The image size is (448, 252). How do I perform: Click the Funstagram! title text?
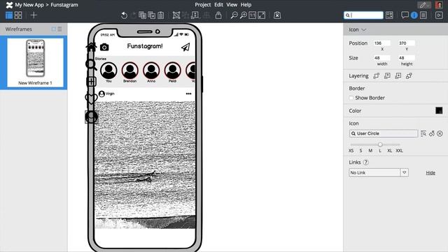coord(145,46)
